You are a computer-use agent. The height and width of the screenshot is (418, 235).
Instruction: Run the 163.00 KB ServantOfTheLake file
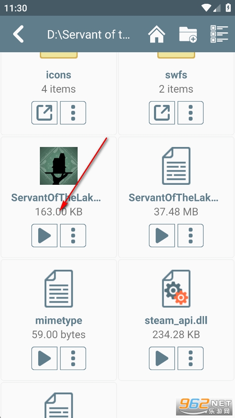[45, 235]
